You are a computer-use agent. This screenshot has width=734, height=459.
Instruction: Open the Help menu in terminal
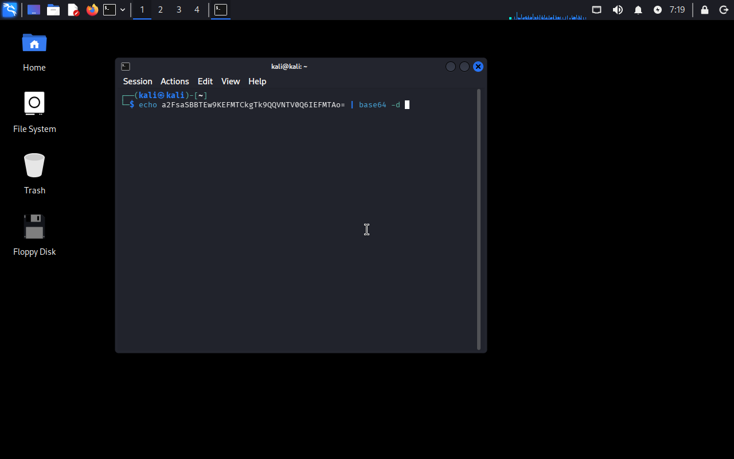257,81
